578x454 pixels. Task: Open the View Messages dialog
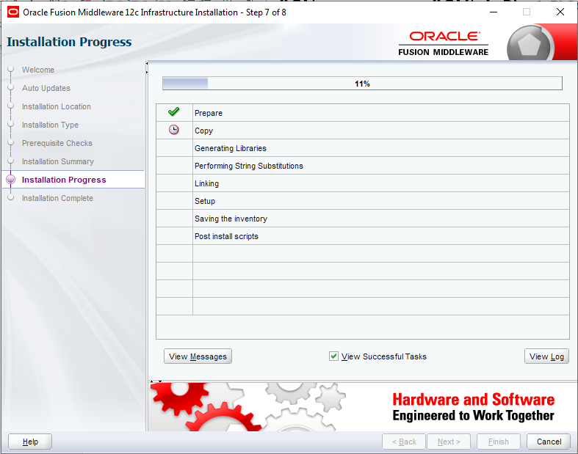tap(198, 356)
